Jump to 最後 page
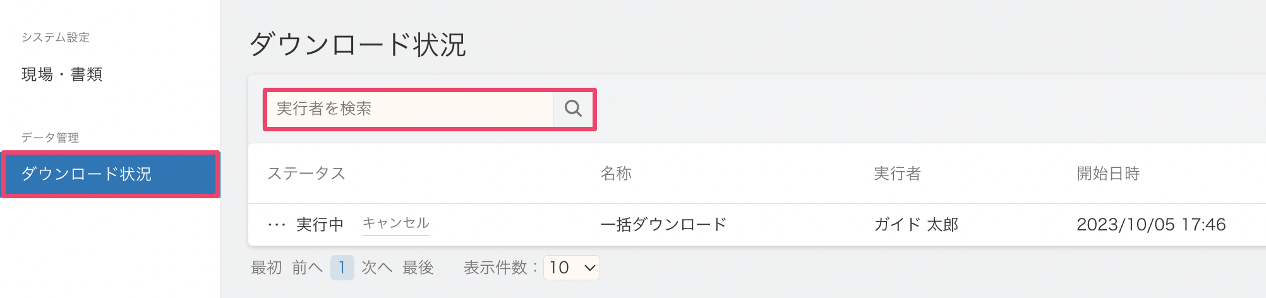 coord(418,268)
